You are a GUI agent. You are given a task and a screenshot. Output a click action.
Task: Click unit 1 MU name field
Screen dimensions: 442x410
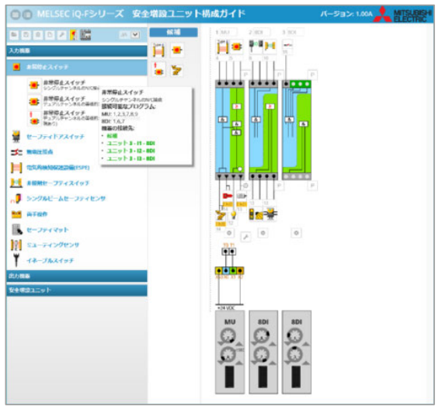(x=228, y=32)
